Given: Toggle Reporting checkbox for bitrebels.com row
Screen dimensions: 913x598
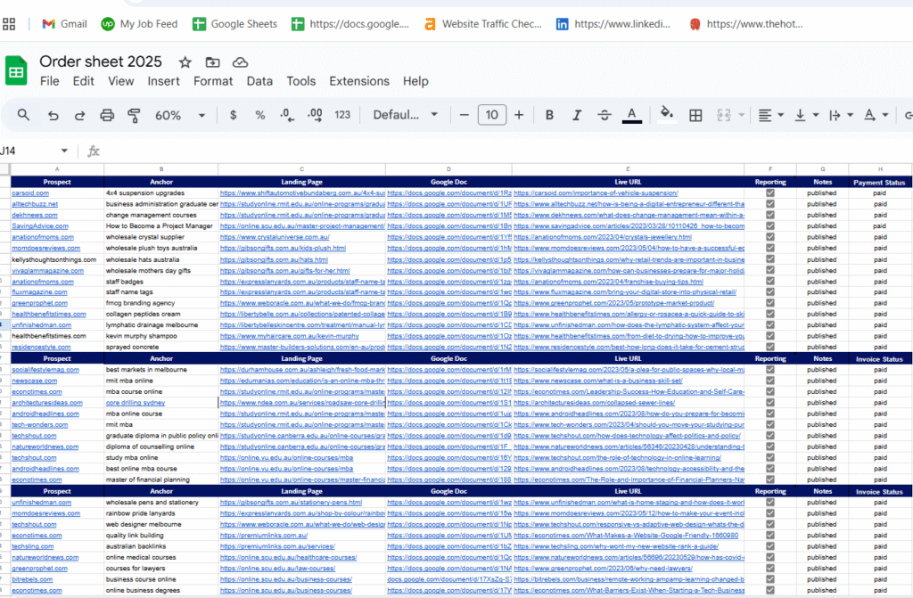Looking at the screenshot, I should [x=770, y=579].
